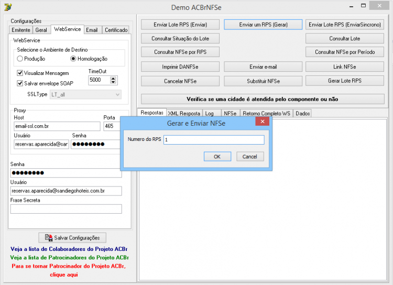Click the Cancelar NFSe button
The height and width of the screenshot is (285, 393).
180,81
